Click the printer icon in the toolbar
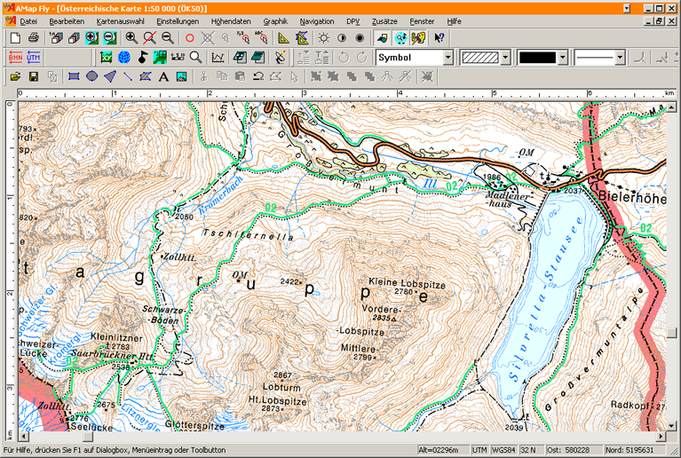The image size is (681, 458). [34, 38]
